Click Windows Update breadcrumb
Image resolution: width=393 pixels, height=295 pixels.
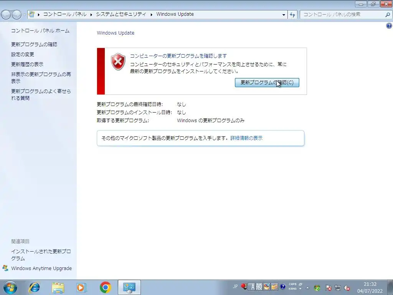point(175,14)
